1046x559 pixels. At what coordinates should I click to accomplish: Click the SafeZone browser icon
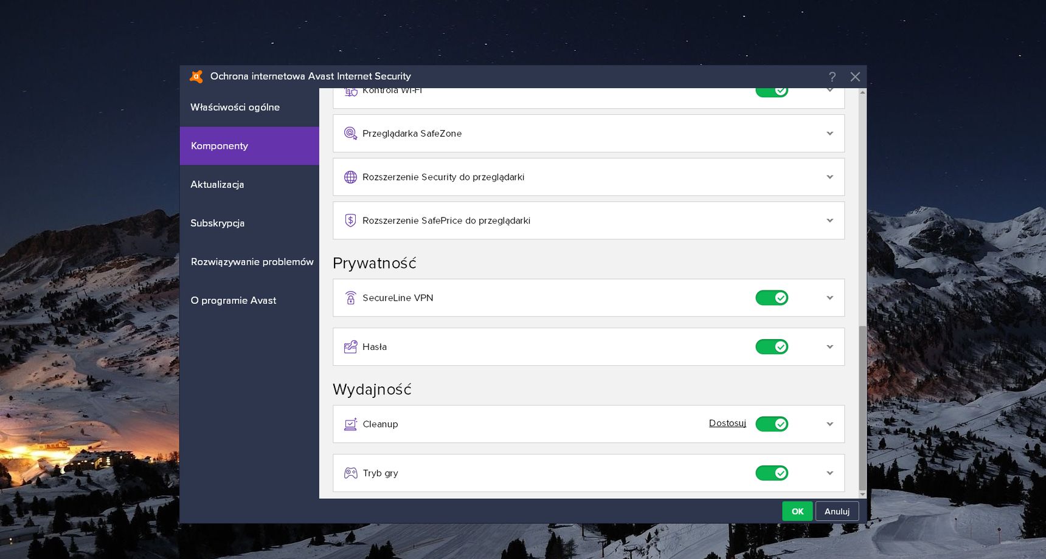350,134
